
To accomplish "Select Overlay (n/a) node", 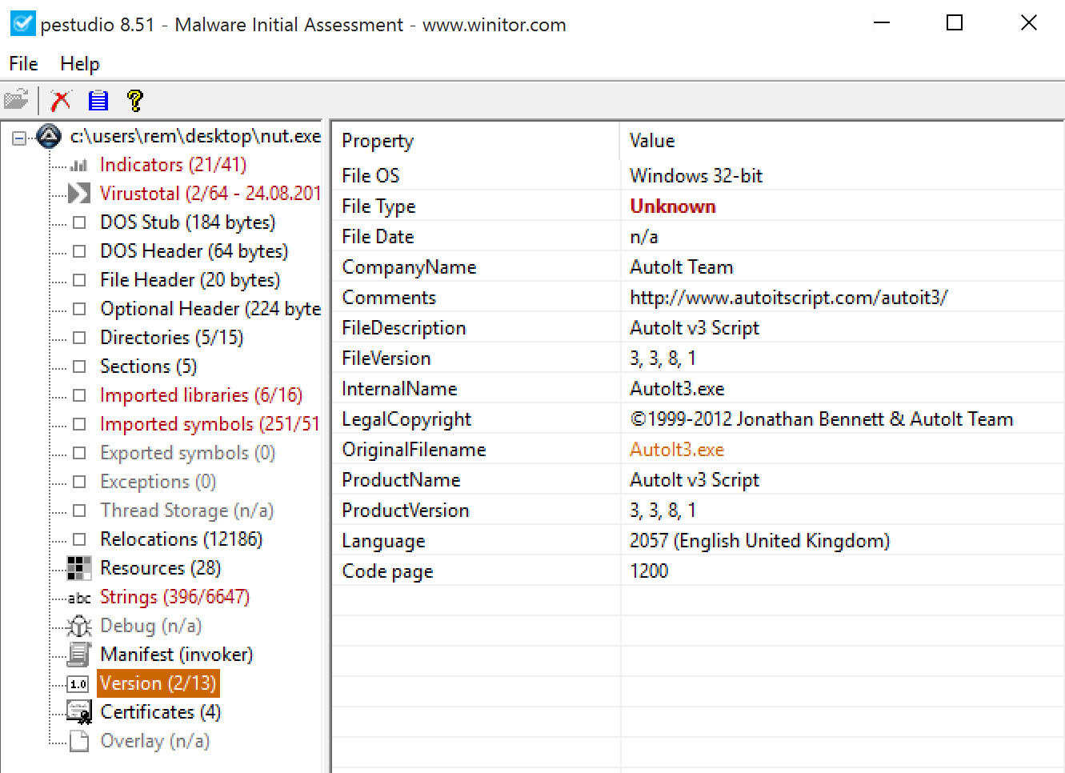I will coord(154,741).
